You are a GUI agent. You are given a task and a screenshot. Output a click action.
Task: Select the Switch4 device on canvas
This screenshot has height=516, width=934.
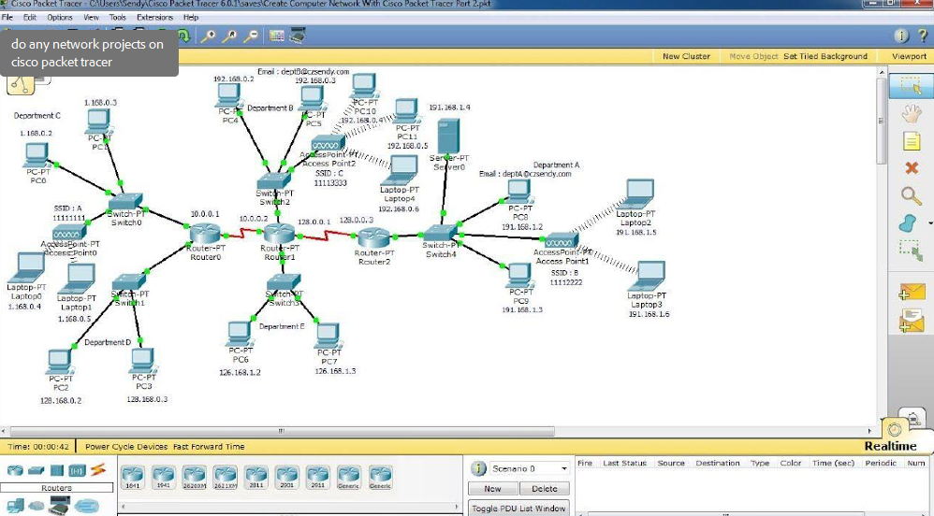[440, 234]
